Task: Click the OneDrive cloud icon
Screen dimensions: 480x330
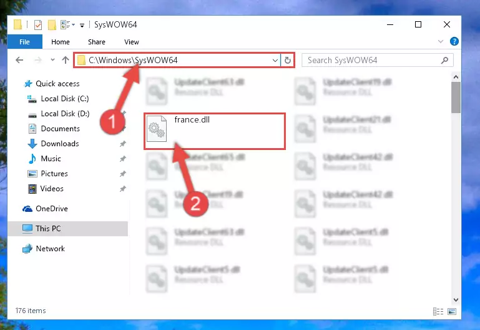Action: (27, 209)
